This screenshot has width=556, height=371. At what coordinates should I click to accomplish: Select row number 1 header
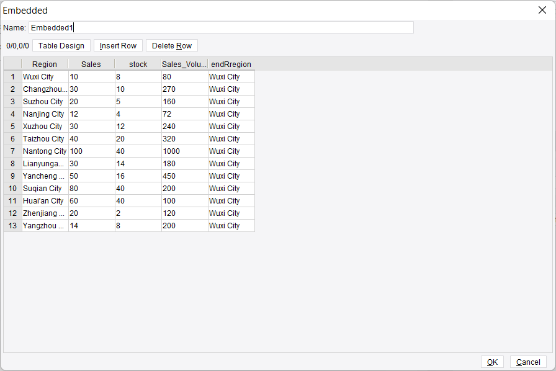(13, 77)
